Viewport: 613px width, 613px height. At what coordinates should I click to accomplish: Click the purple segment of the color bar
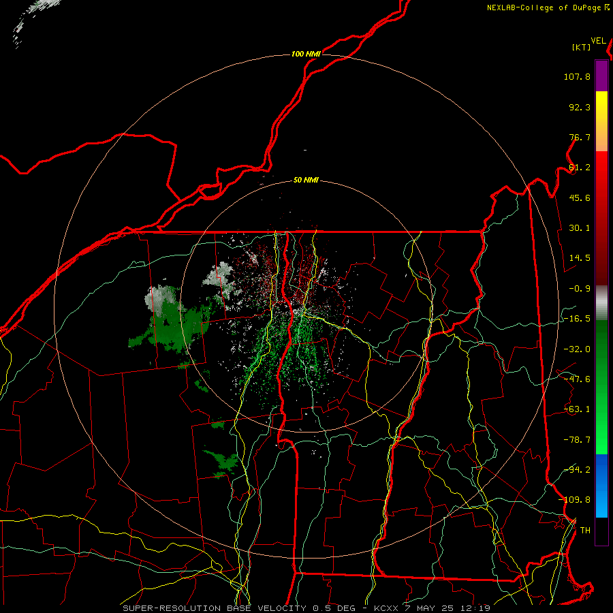[x=601, y=76]
